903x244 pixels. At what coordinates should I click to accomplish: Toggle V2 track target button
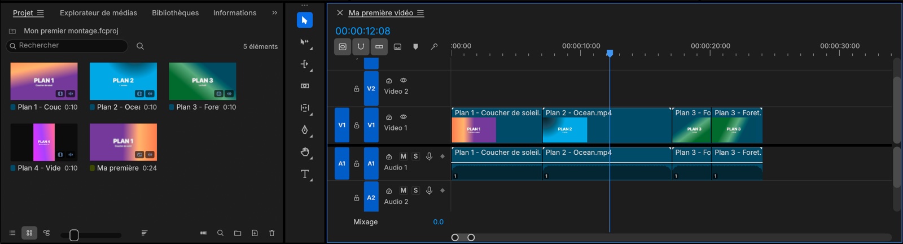(371, 89)
